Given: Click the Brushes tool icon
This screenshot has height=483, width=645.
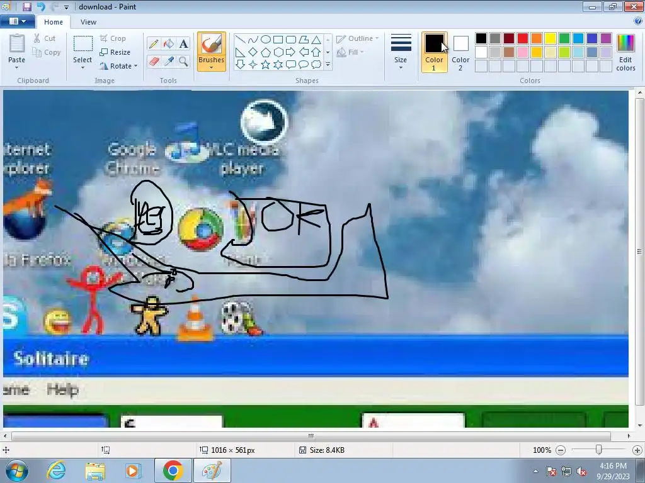Looking at the screenshot, I should (x=212, y=43).
